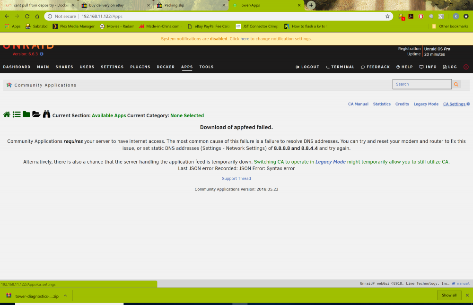Open the Settings menu item
The width and height of the screenshot is (473, 305).
[x=112, y=67]
